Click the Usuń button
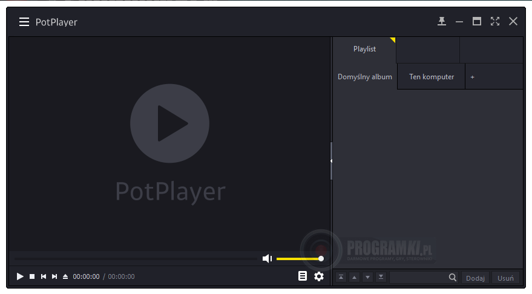532x294 pixels. click(505, 278)
